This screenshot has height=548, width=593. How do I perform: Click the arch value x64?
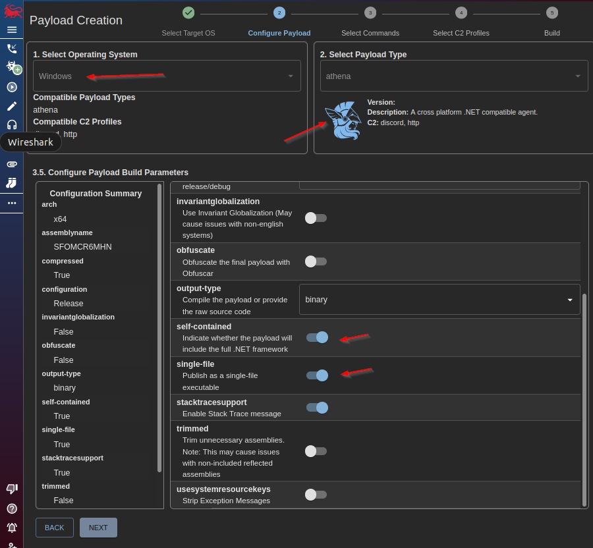pyautogui.click(x=60, y=219)
